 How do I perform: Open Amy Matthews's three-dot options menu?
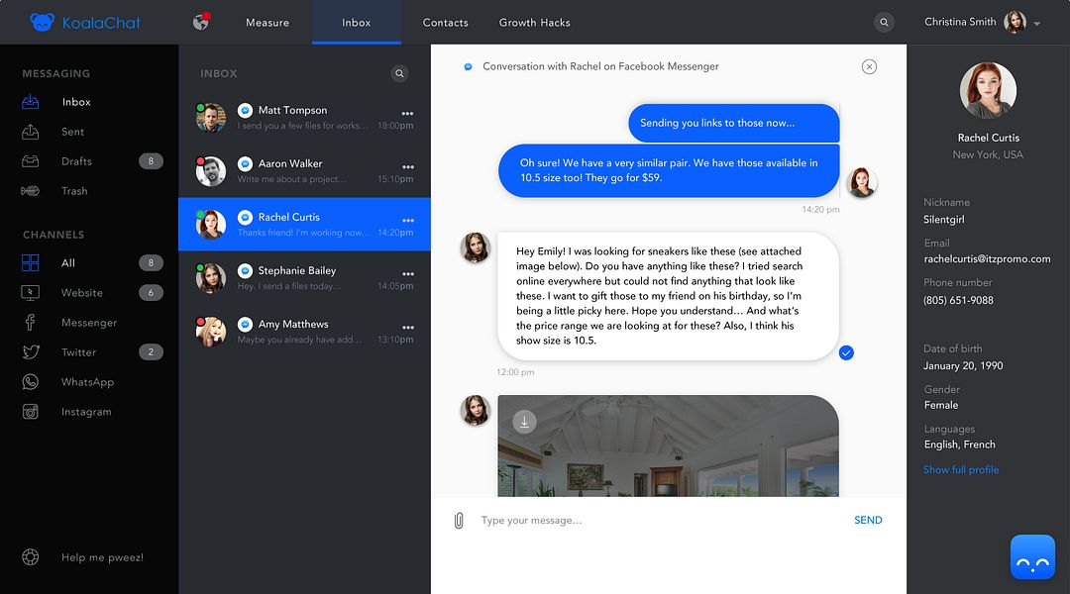pos(407,327)
